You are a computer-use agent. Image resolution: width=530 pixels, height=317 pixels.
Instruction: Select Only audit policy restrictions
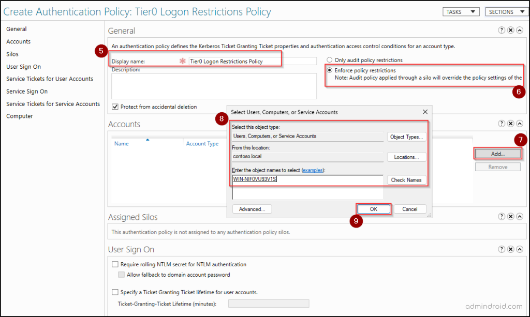click(330, 60)
